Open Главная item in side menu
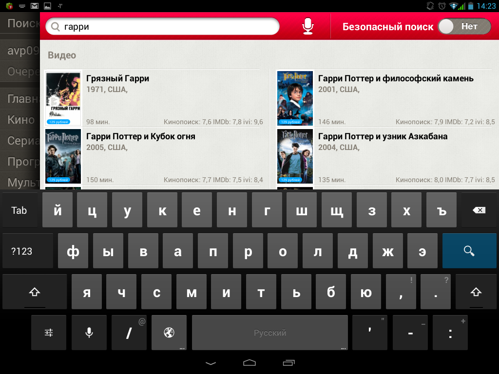499x374 pixels. pyautogui.click(x=23, y=99)
